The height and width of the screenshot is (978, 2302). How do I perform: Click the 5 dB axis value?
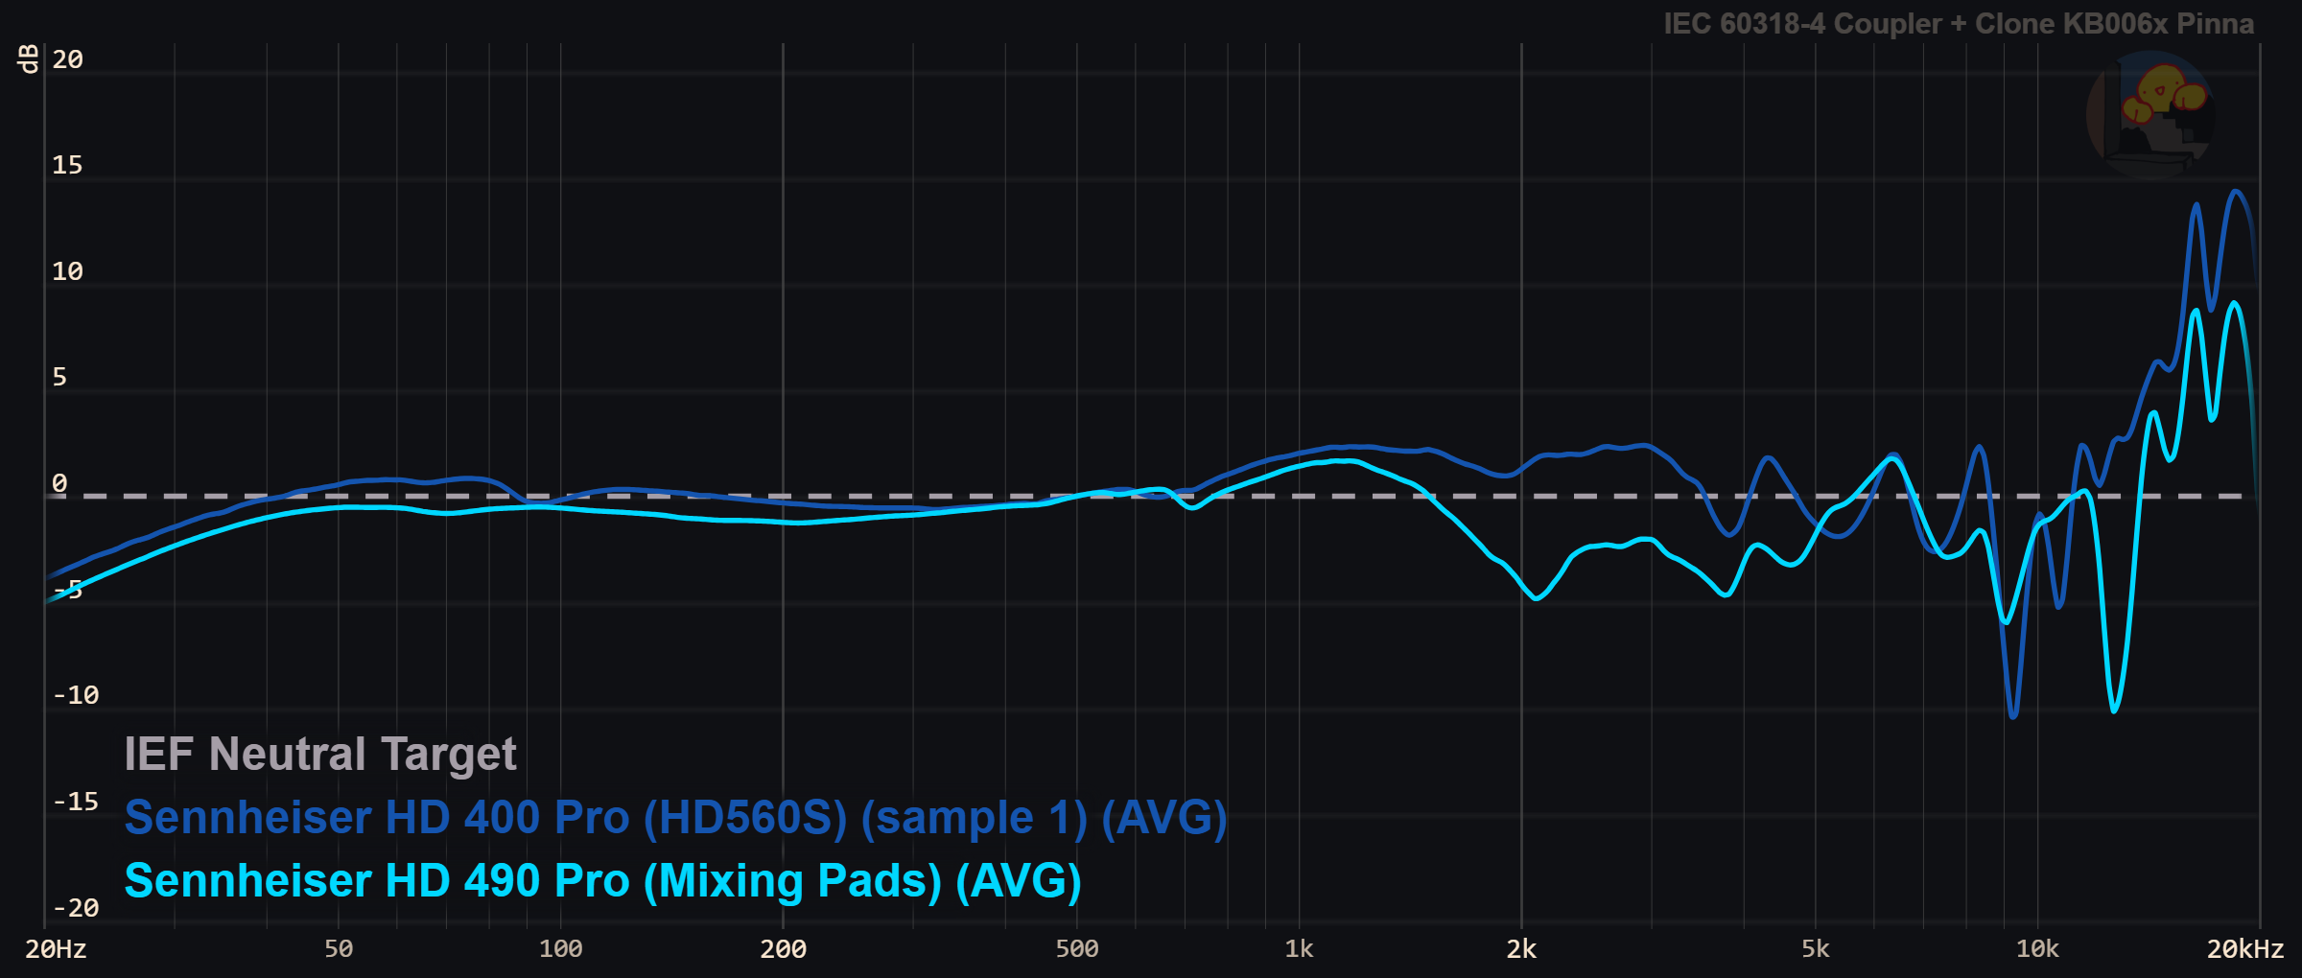pyautogui.click(x=59, y=377)
